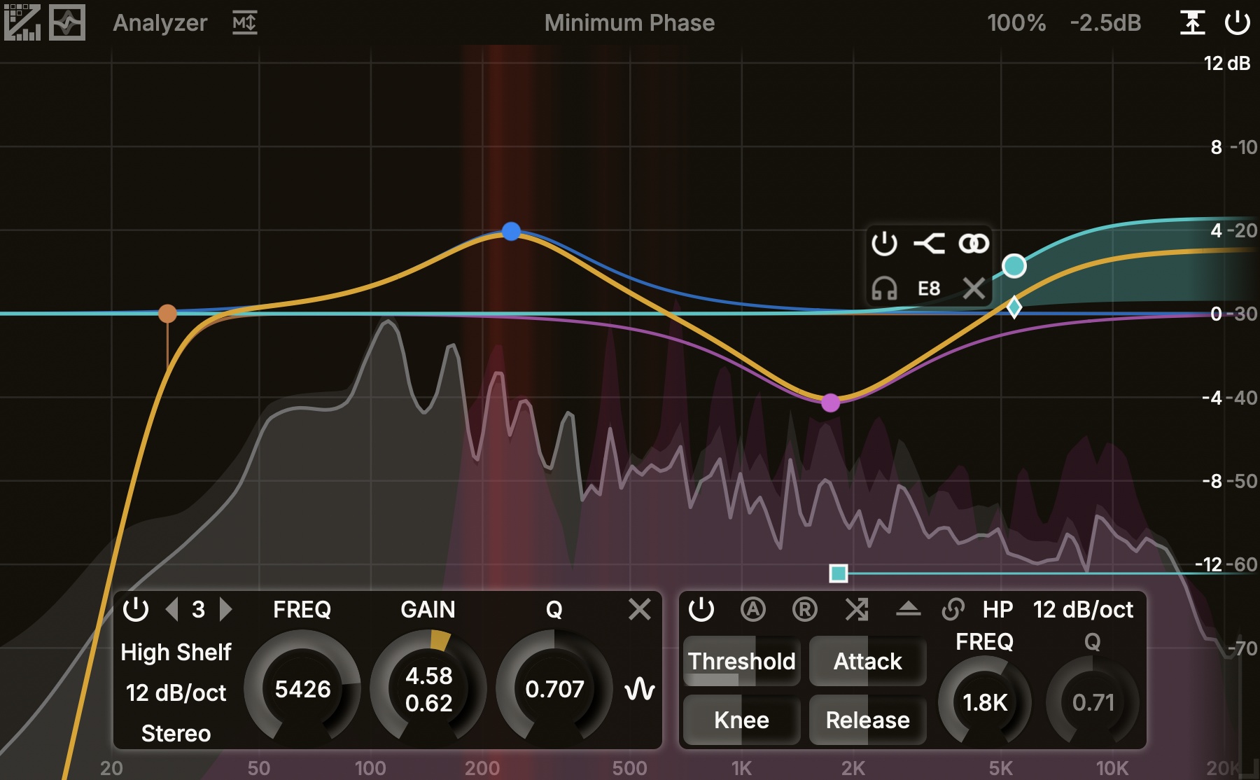
Task: Change the band's 12 dB/oct slope
Action: pos(176,692)
